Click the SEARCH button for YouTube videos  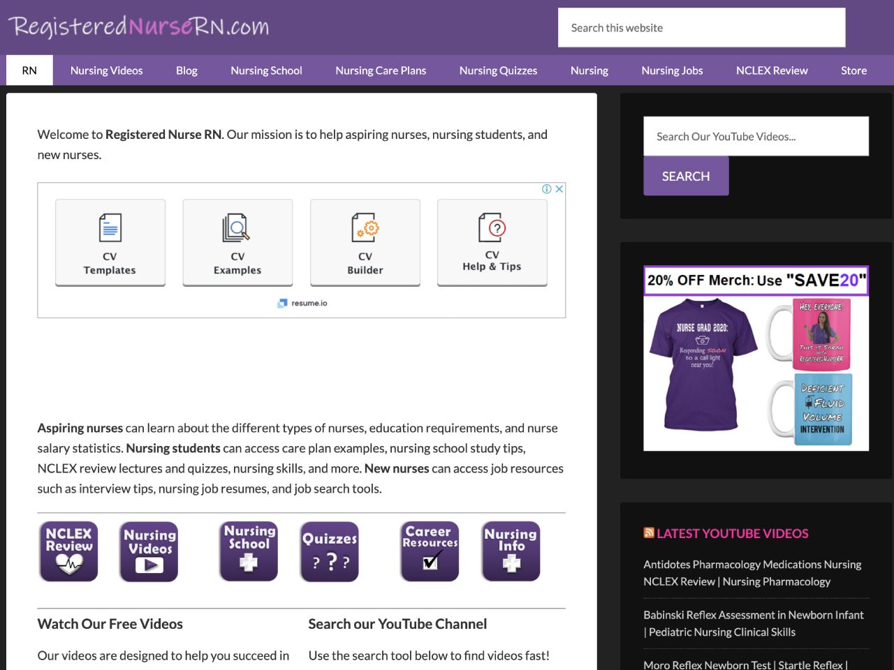coord(686,176)
